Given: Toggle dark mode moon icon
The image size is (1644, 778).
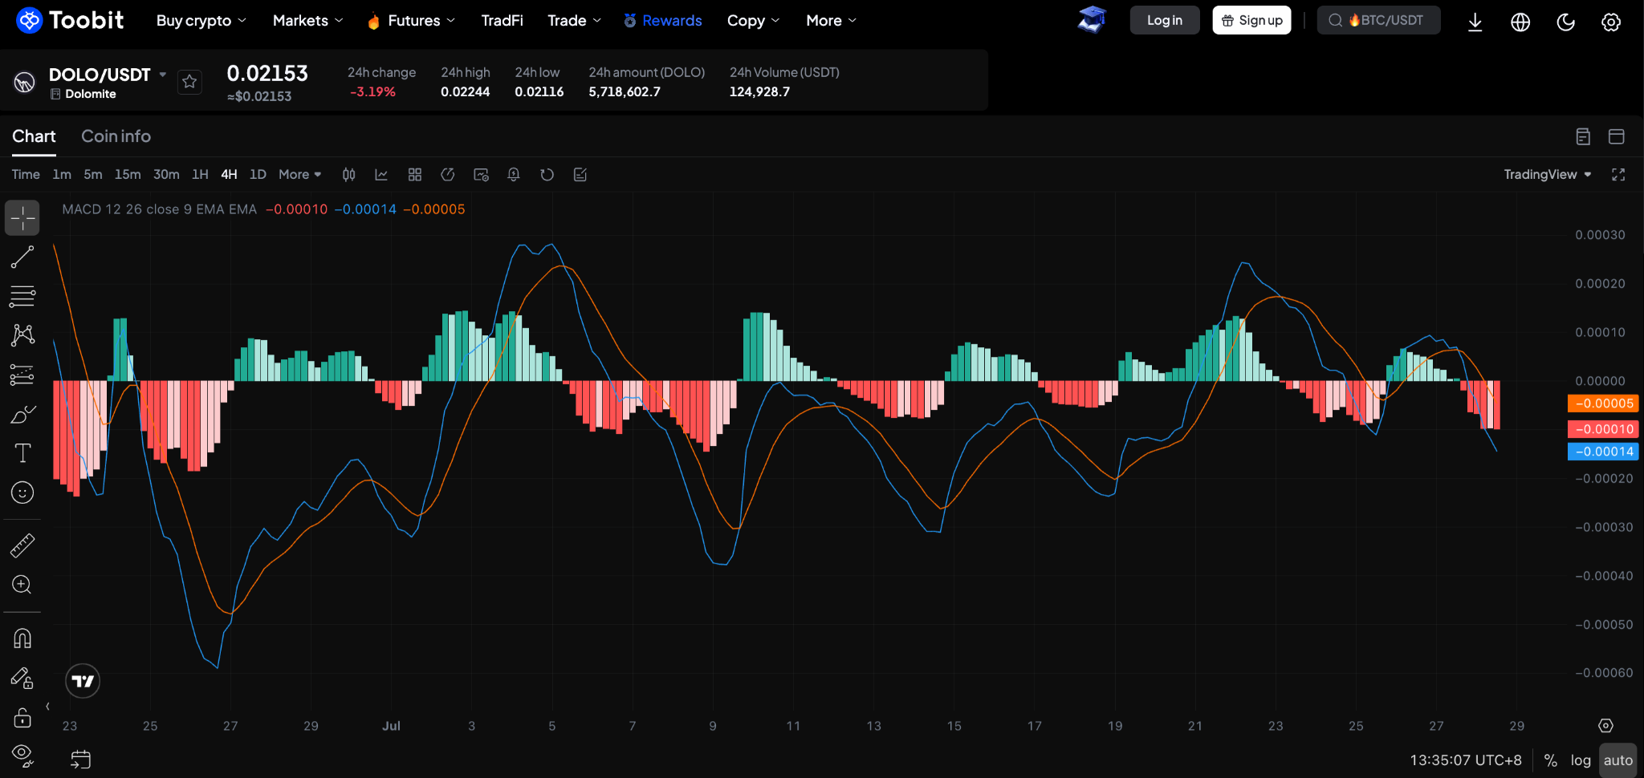Looking at the screenshot, I should coord(1565,22).
